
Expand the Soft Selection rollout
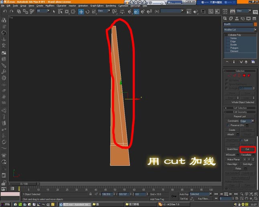(x=240, y=108)
